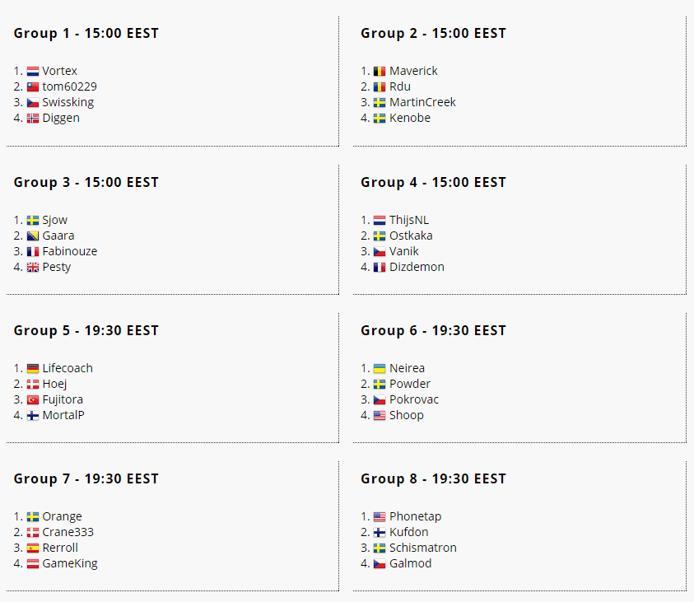Open Kufdon player entry
The image size is (694, 602).
(409, 532)
